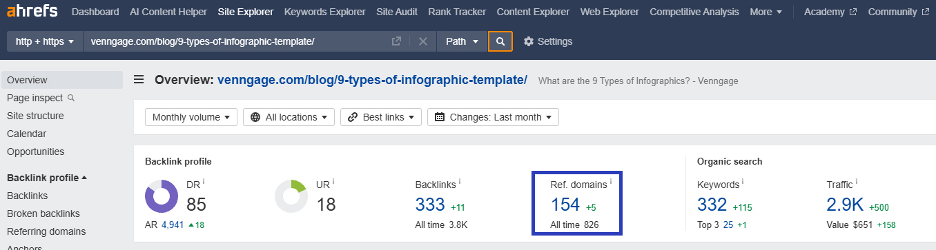
Task: Open the All locations dropdown
Action: (289, 117)
